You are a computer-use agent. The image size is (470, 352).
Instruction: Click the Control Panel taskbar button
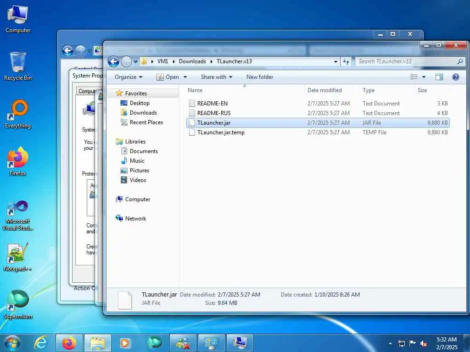tap(211, 343)
